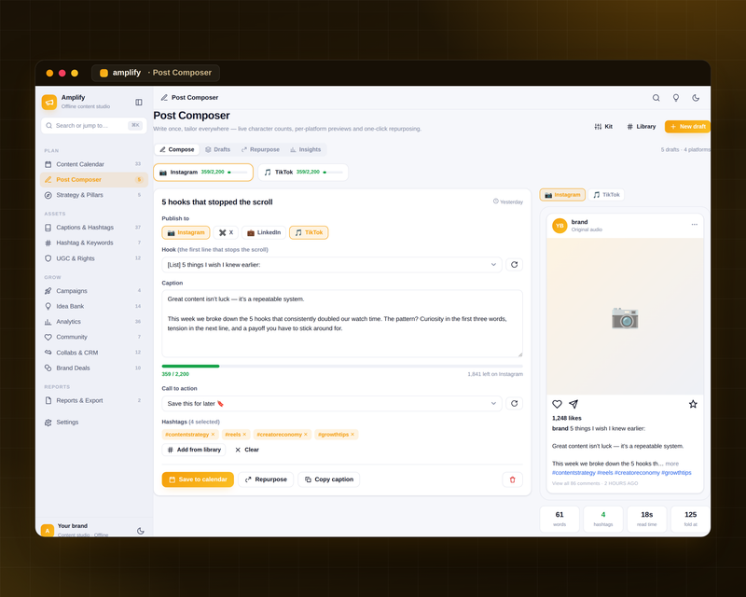Image resolution: width=746 pixels, height=597 pixels.
Task: Click Copy caption button
Action: tap(329, 479)
